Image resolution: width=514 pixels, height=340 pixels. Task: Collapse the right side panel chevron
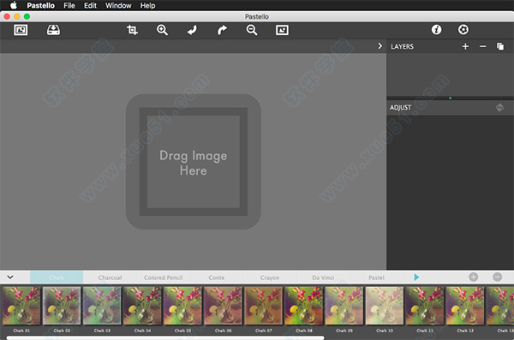380,46
